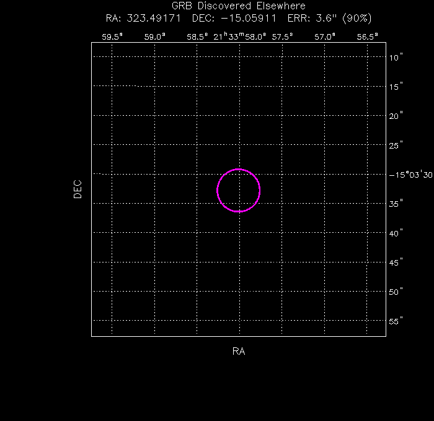This screenshot has width=434, height=421.
Task: Click the 50" DEC tick label
Action: (x=396, y=292)
